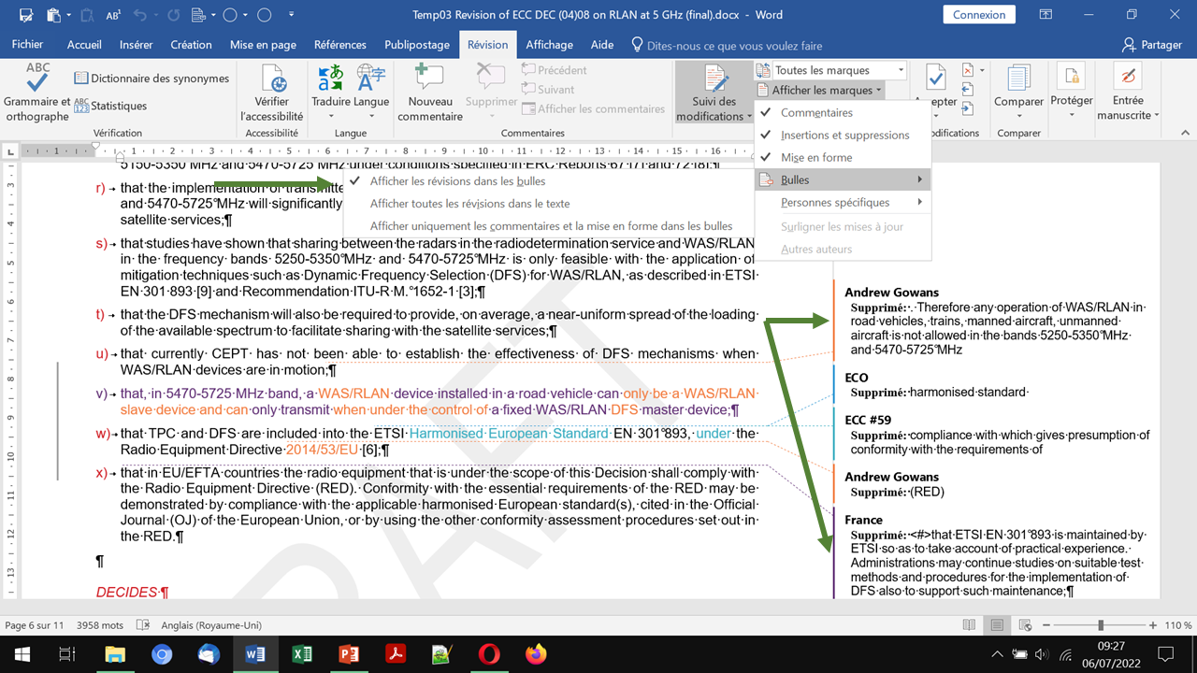The width and height of the screenshot is (1197, 673).
Task: Expand the Bulles submenu
Action: point(843,179)
